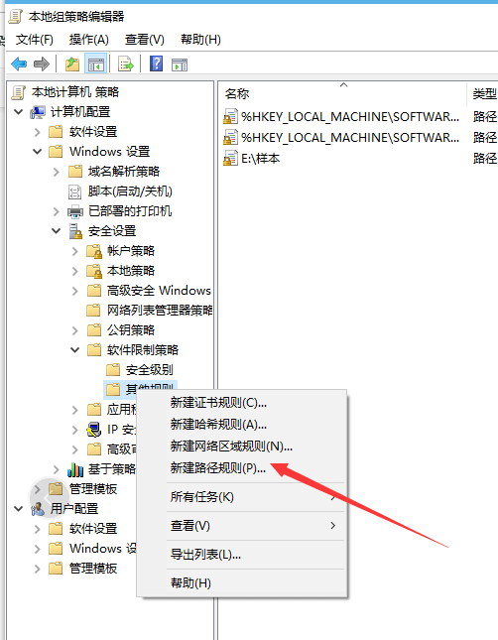Select the 软件限制策略 tree item
Screen dimensions: 498x640
pos(143,350)
